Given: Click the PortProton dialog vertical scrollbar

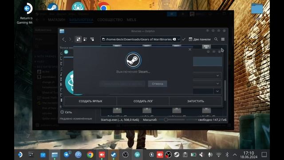Looking at the screenshot, I should 225,90.
